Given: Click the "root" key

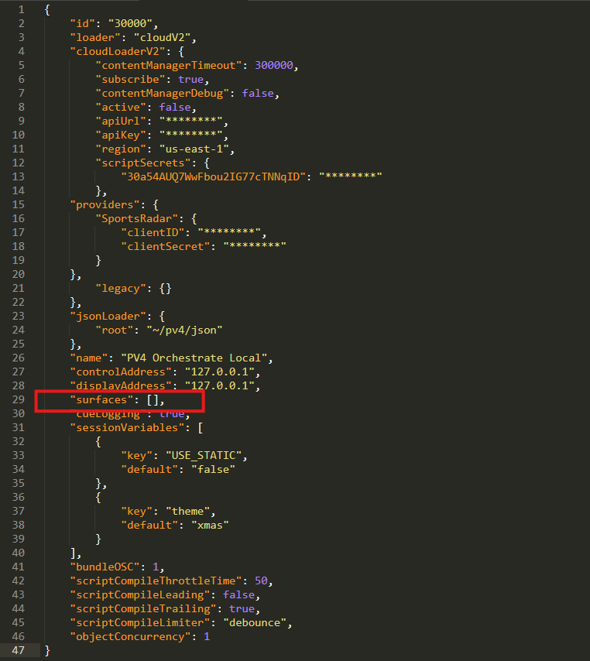Looking at the screenshot, I should click(115, 330).
